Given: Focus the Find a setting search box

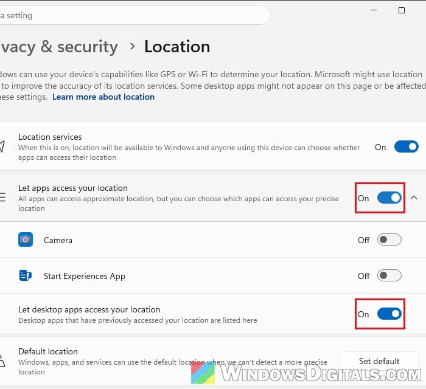Looking at the screenshot, I should coord(134,15).
